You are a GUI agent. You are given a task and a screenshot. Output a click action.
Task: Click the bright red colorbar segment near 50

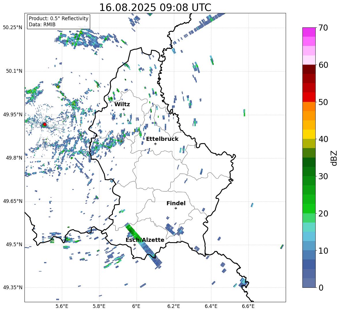click(x=309, y=97)
